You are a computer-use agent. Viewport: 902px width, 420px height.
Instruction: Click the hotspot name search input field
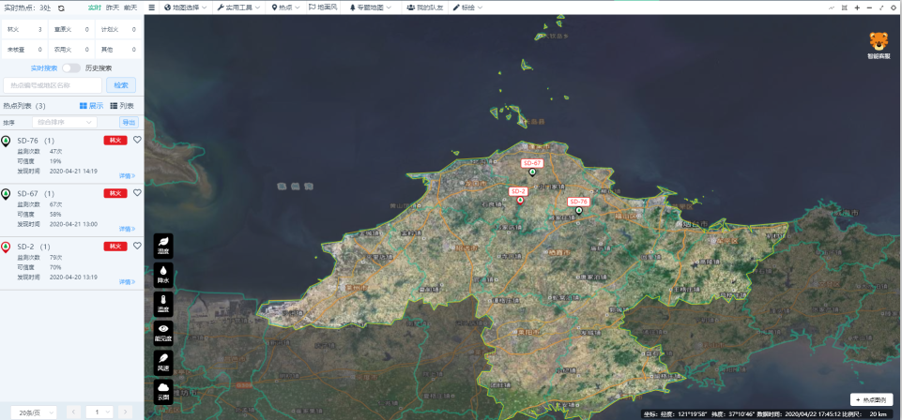[54, 85]
